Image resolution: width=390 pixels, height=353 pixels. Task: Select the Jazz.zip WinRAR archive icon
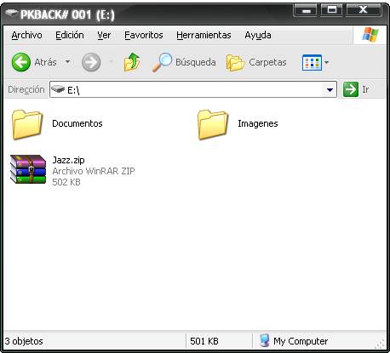[28, 169]
